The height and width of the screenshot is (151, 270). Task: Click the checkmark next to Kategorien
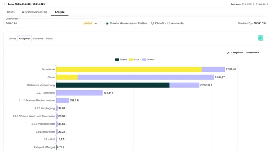click(228, 53)
